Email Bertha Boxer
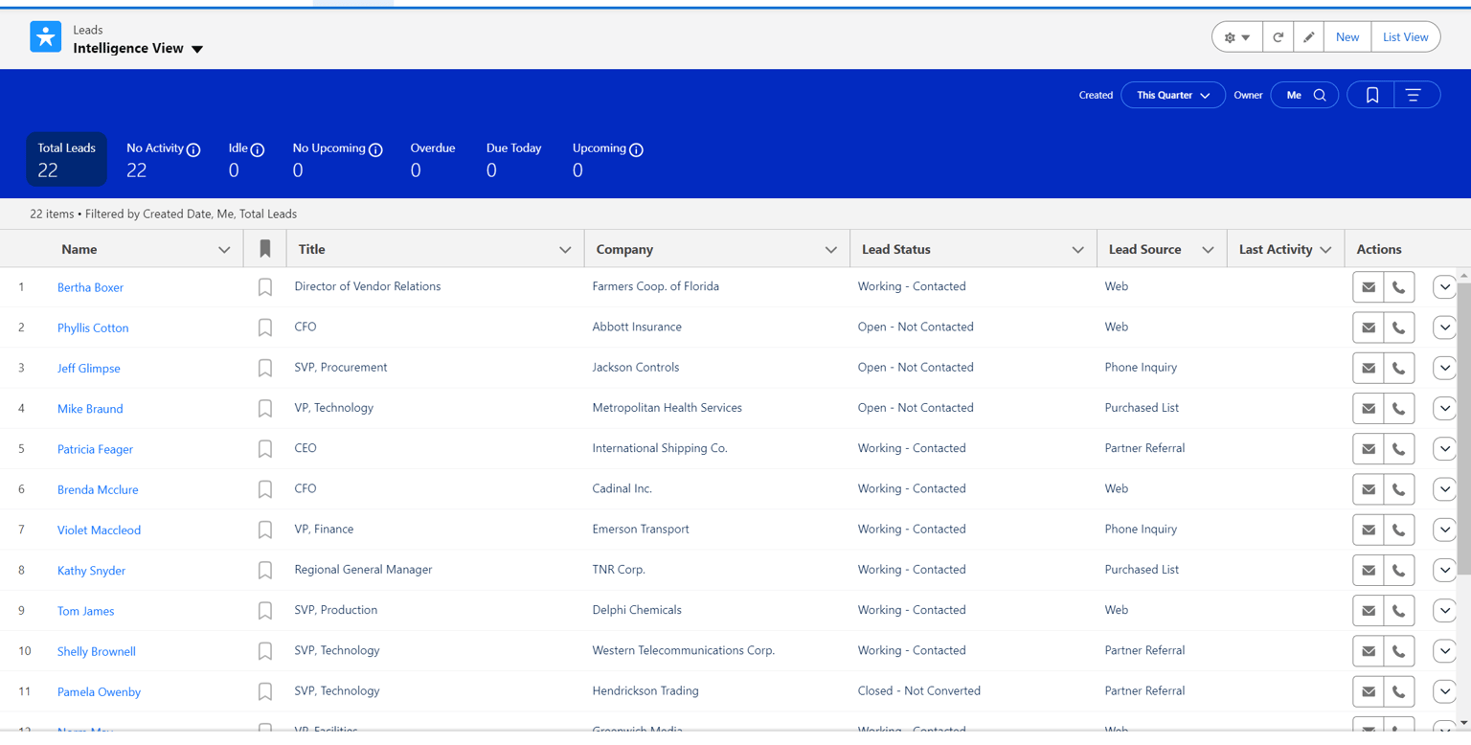1471x745 pixels. [1369, 287]
